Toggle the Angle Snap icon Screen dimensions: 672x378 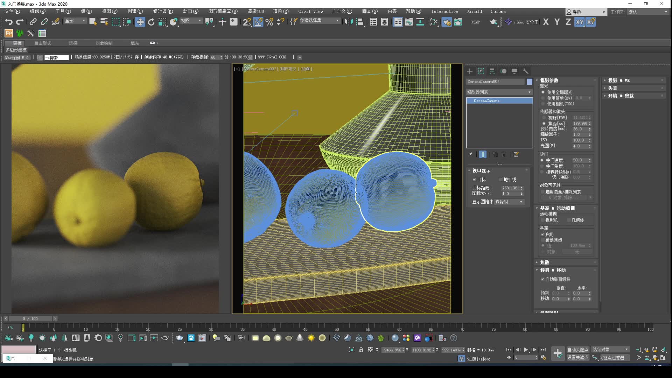[258, 22]
